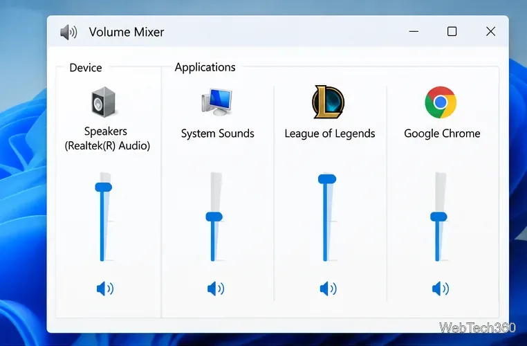
Task: Click the League of Legends icon
Action: [x=329, y=102]
